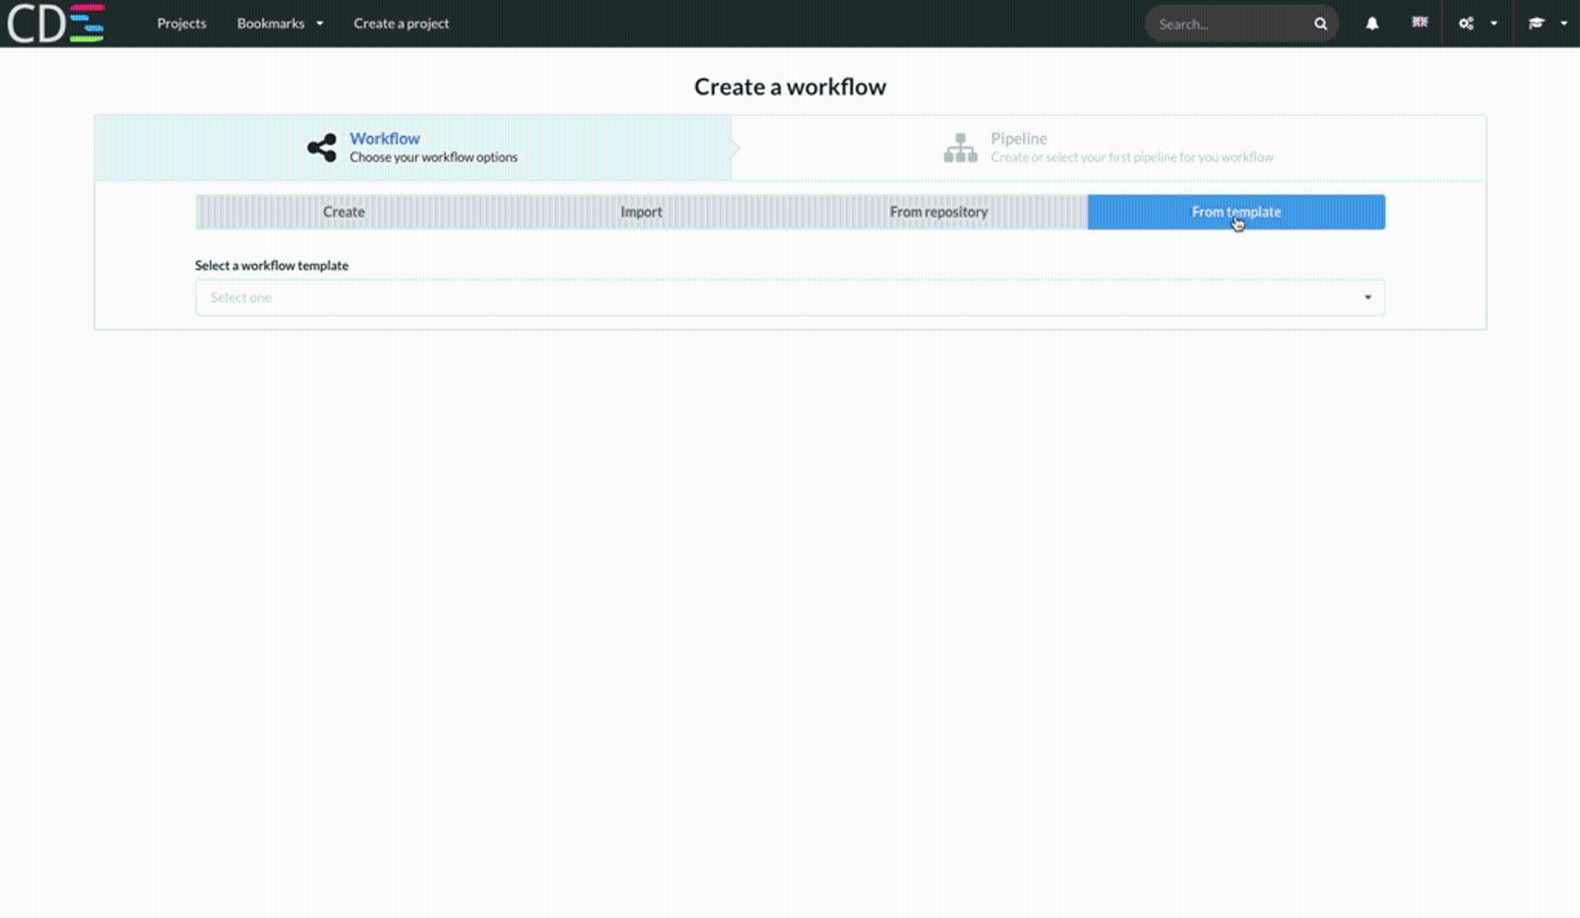Open Create a project page

[x=401, y=24]
